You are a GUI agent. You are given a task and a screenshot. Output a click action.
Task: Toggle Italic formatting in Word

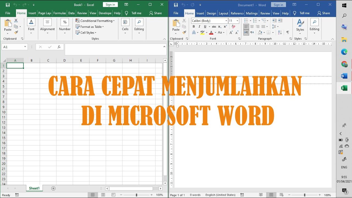point(199,27)
